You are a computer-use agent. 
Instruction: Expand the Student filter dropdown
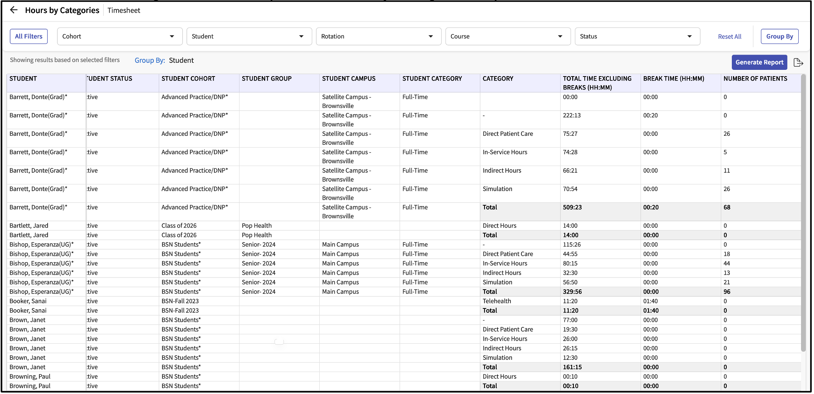pyautogui.click(x=249, y=36)
